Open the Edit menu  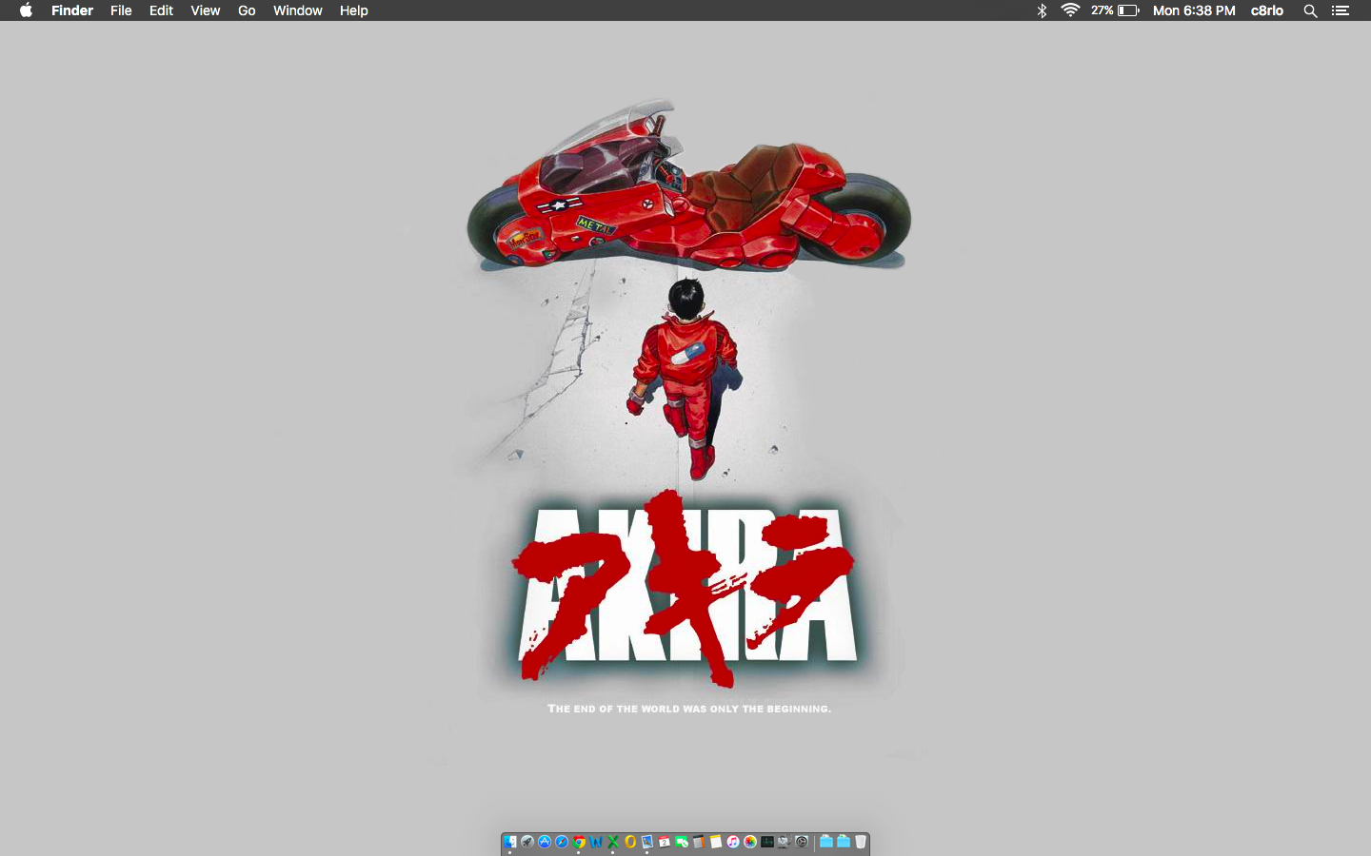pos(161,10)
